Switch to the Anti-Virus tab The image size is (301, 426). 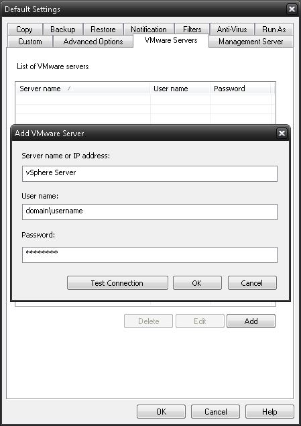tap(232, 30)
